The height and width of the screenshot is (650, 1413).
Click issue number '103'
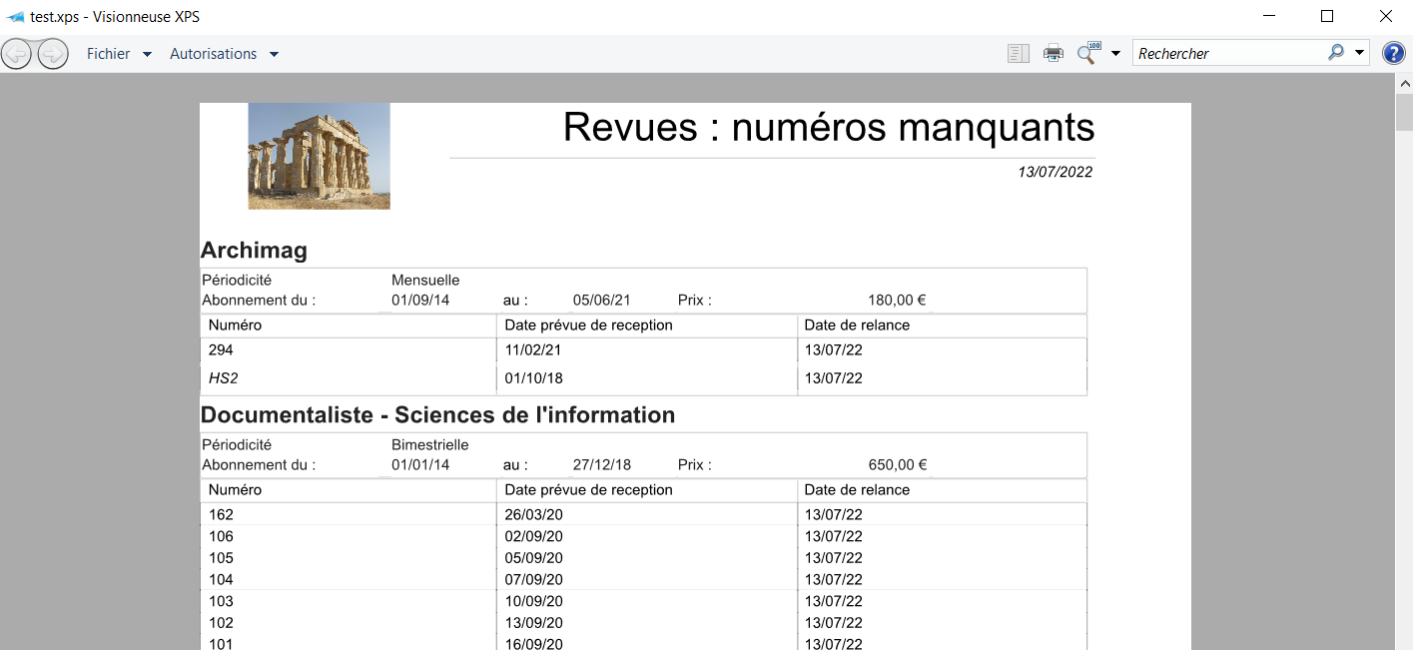[x=221, y=601]
